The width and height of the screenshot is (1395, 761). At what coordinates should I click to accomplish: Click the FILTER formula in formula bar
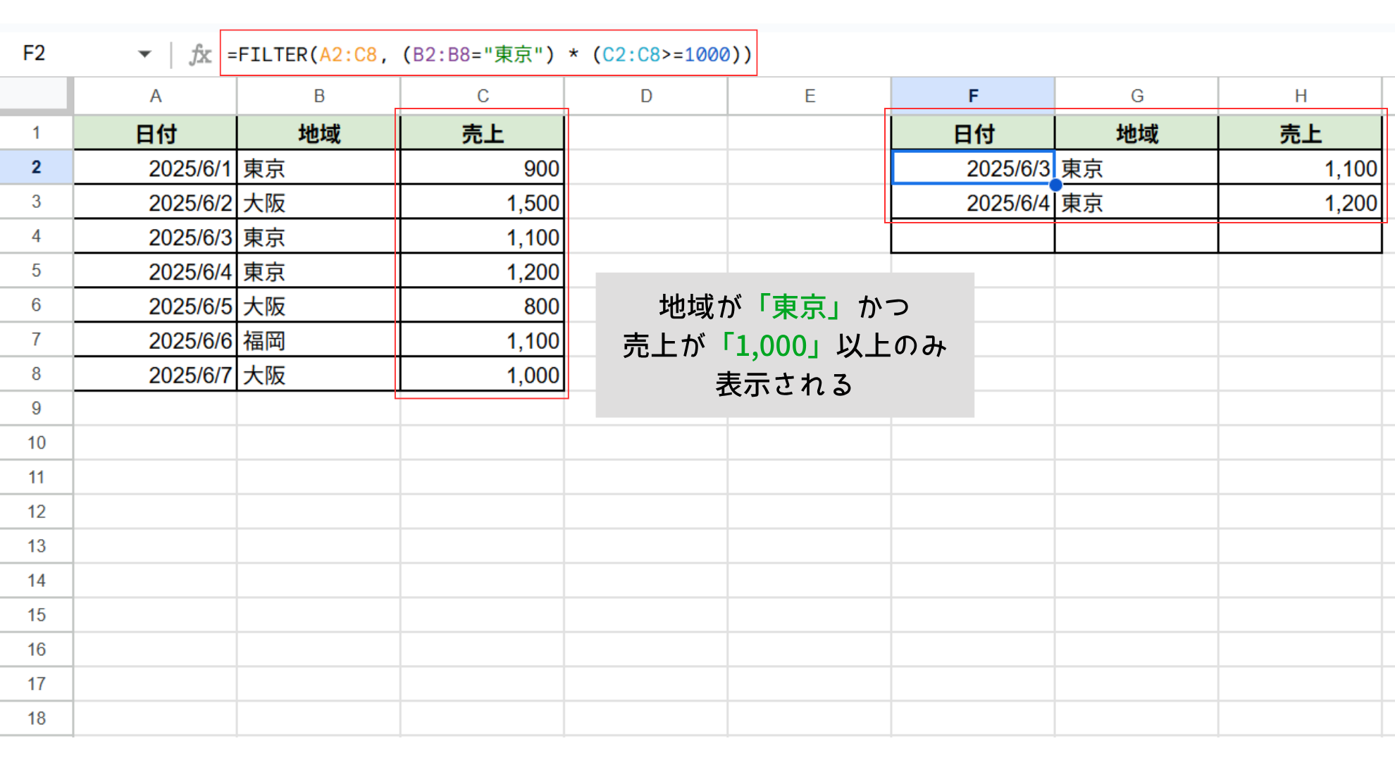[489, 54]
